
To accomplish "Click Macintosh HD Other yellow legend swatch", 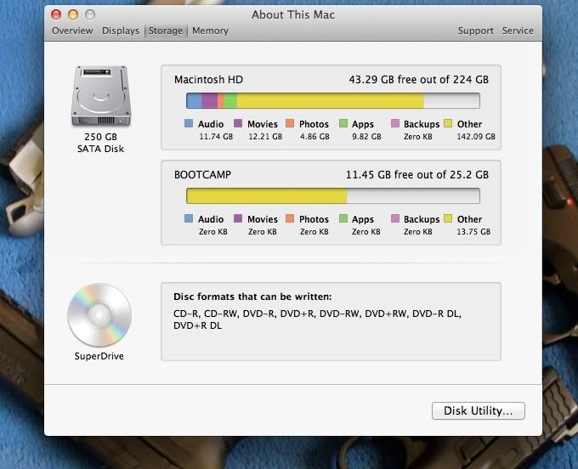I will 448,124.
